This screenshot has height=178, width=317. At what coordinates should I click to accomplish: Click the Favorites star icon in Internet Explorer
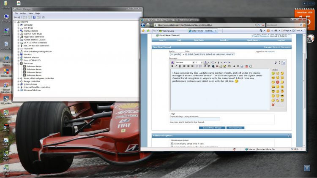[143, 31]
